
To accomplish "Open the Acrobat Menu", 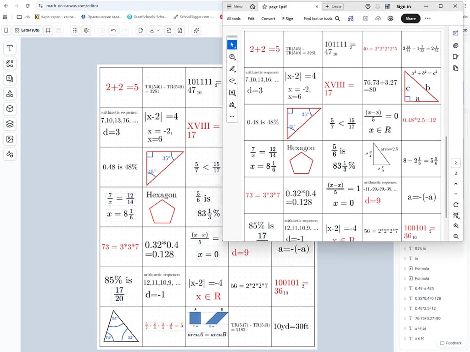I will click(235, 6).
